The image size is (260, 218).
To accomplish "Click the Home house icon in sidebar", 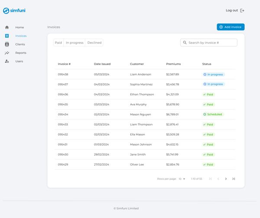I will [7, 27].
